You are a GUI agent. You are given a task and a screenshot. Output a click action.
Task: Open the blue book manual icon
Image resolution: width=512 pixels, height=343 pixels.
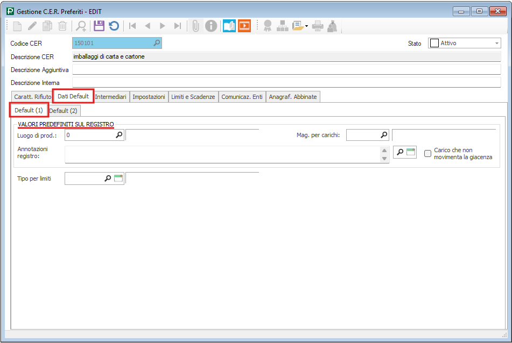[229, 26]
